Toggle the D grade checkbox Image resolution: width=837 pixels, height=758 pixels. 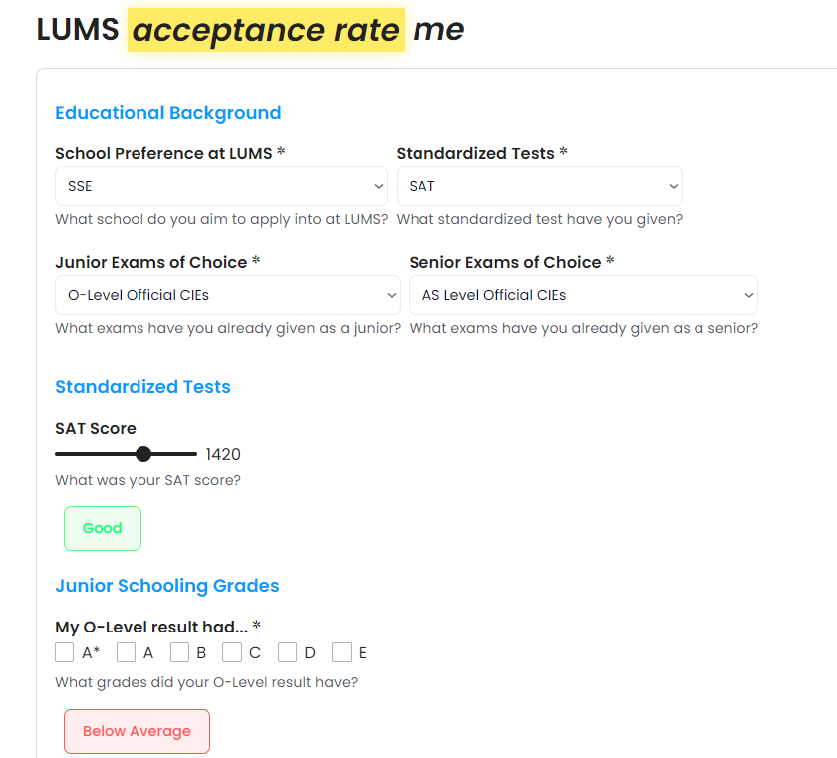287,653
